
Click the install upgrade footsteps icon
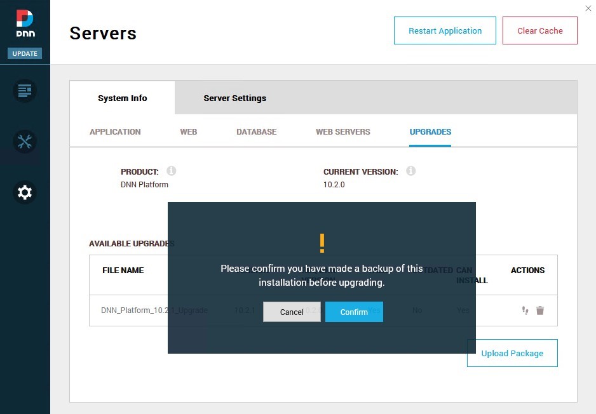pos(525,310)
